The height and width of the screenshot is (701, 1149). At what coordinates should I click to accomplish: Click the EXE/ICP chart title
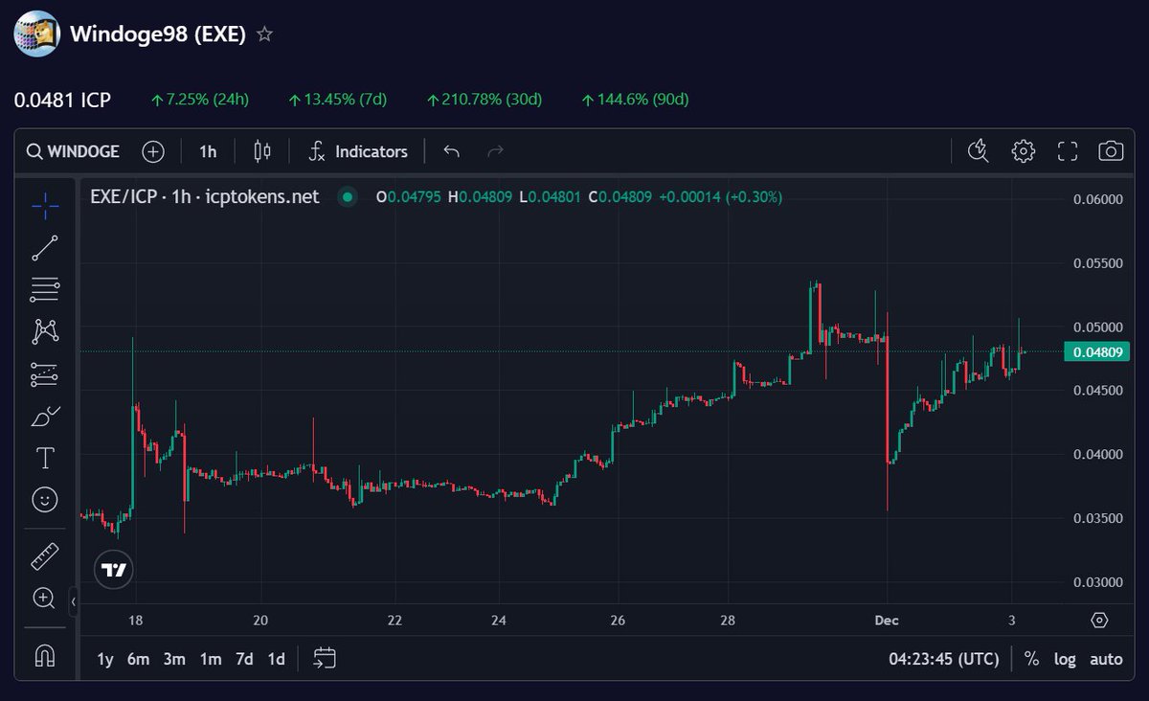point(204,197)
